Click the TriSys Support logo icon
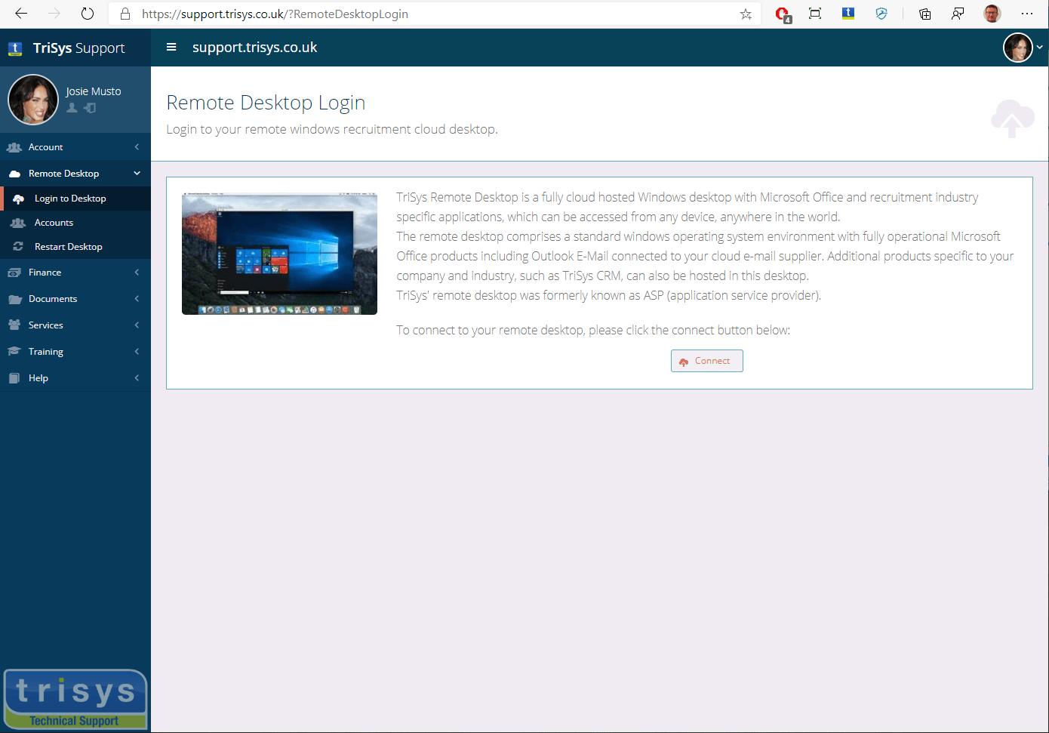Screen dimensions: 1049x733 click(x=15, y=48)
